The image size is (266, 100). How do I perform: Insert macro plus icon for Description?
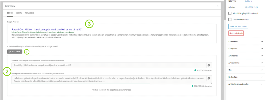209,78
